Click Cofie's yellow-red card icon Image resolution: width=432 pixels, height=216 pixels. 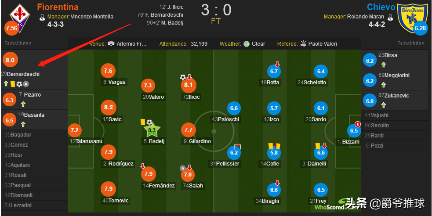tap(274, 146)
